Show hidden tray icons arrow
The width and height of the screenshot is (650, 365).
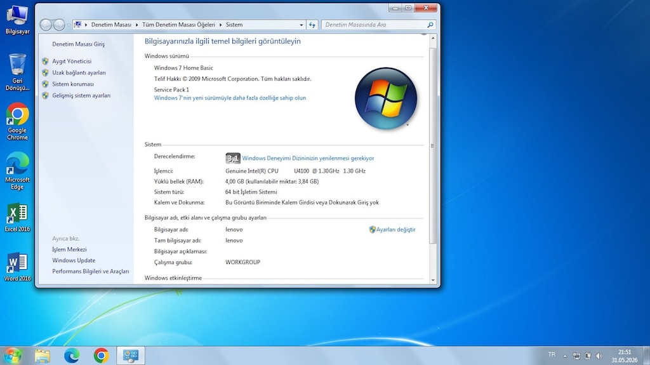tap(564, 356)
